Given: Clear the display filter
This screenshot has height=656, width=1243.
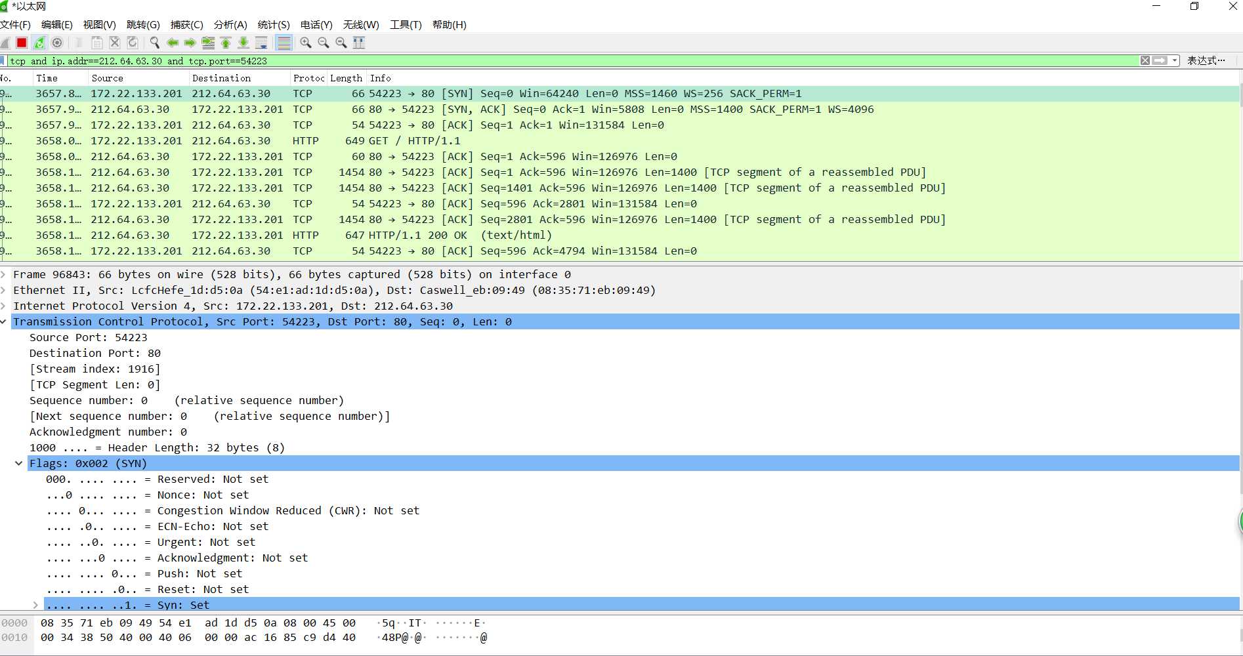Looking at the screenshot, I should [x=1145, y=60].
